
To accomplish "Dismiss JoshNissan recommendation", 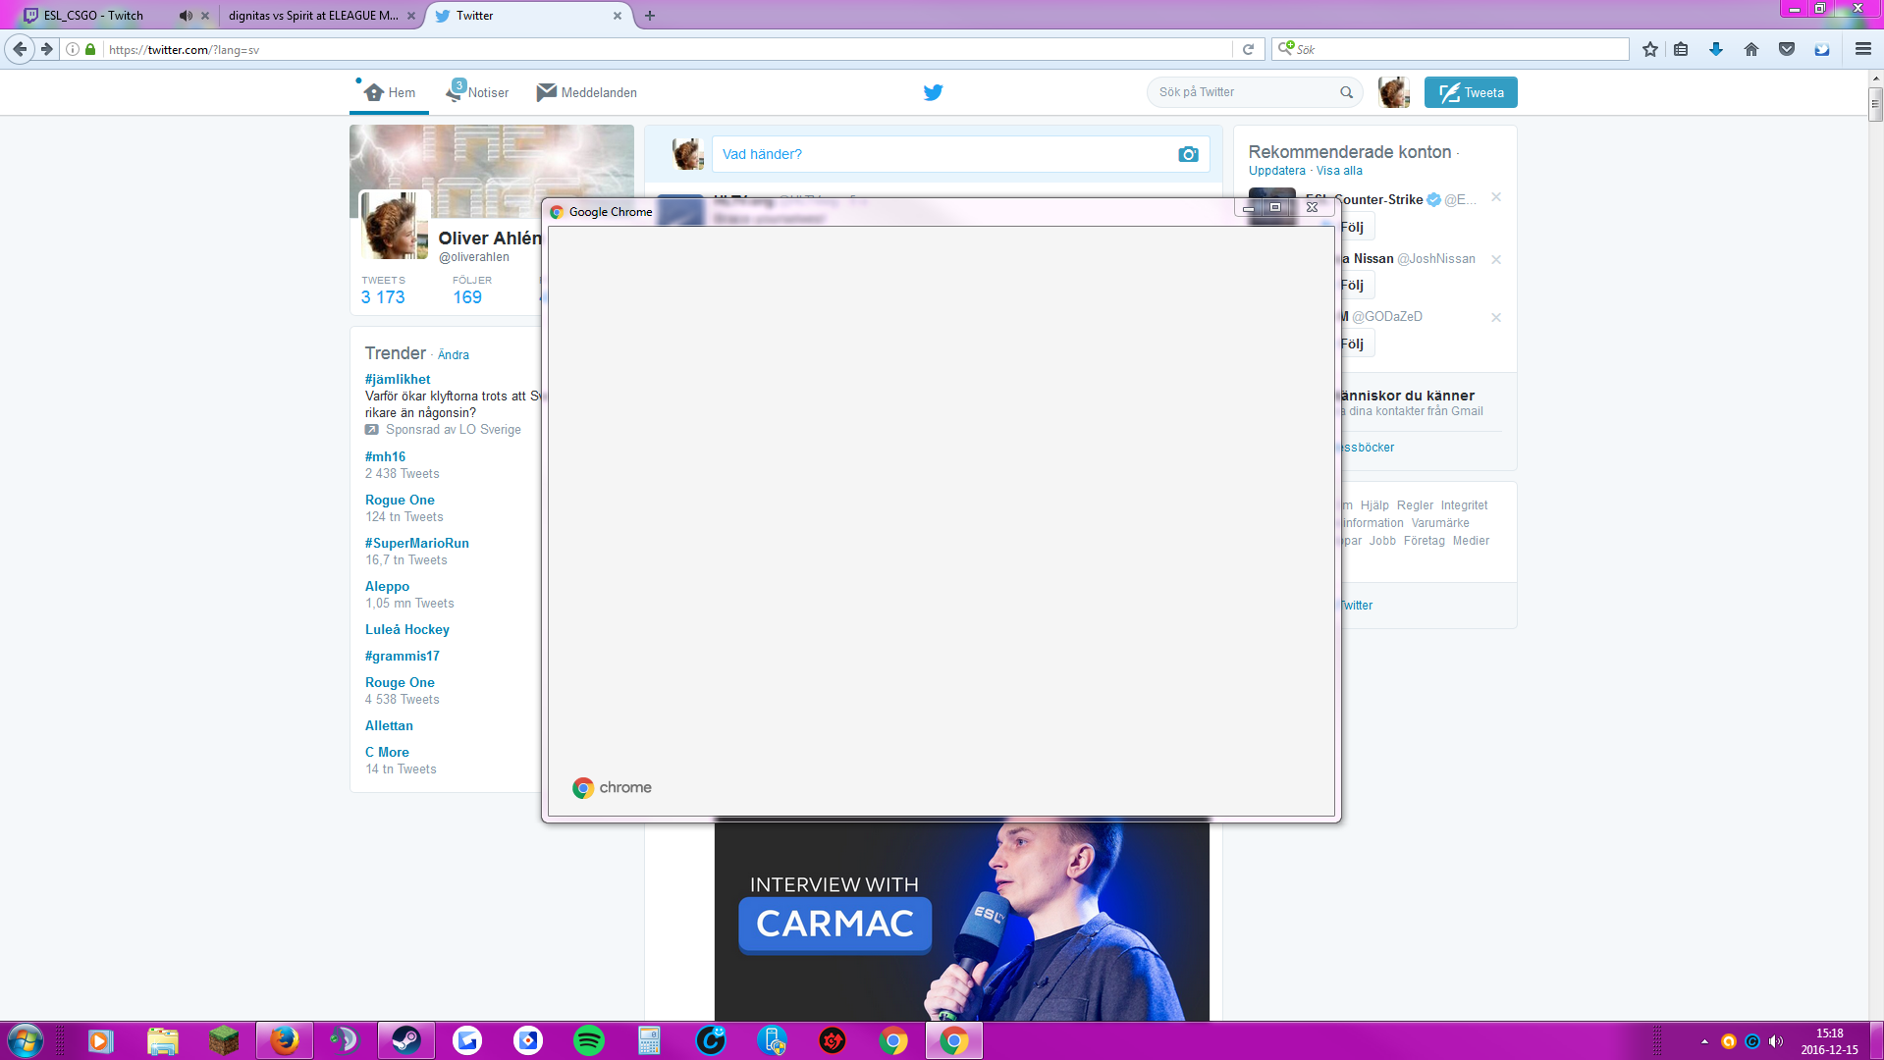I will [1496, 259].
